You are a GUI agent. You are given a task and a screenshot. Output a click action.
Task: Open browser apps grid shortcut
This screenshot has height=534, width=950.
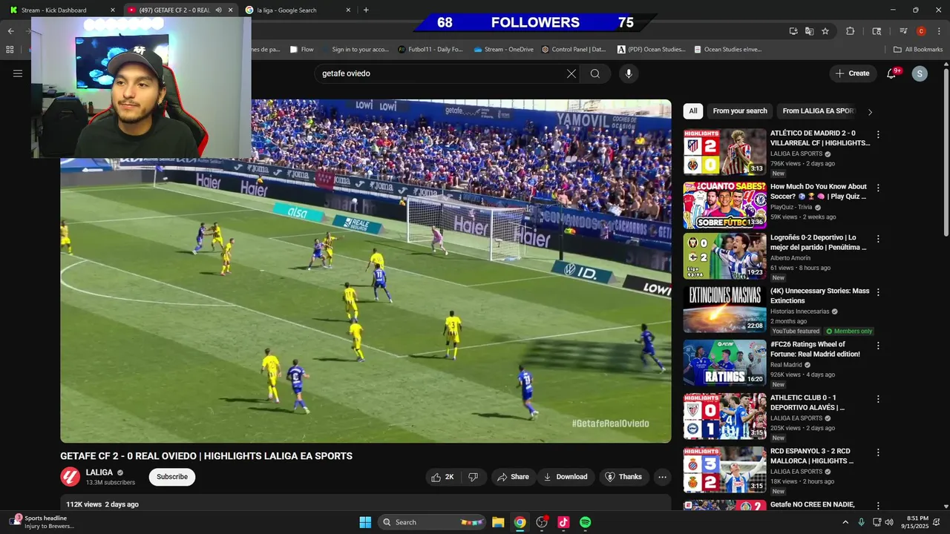click(10, 50)
